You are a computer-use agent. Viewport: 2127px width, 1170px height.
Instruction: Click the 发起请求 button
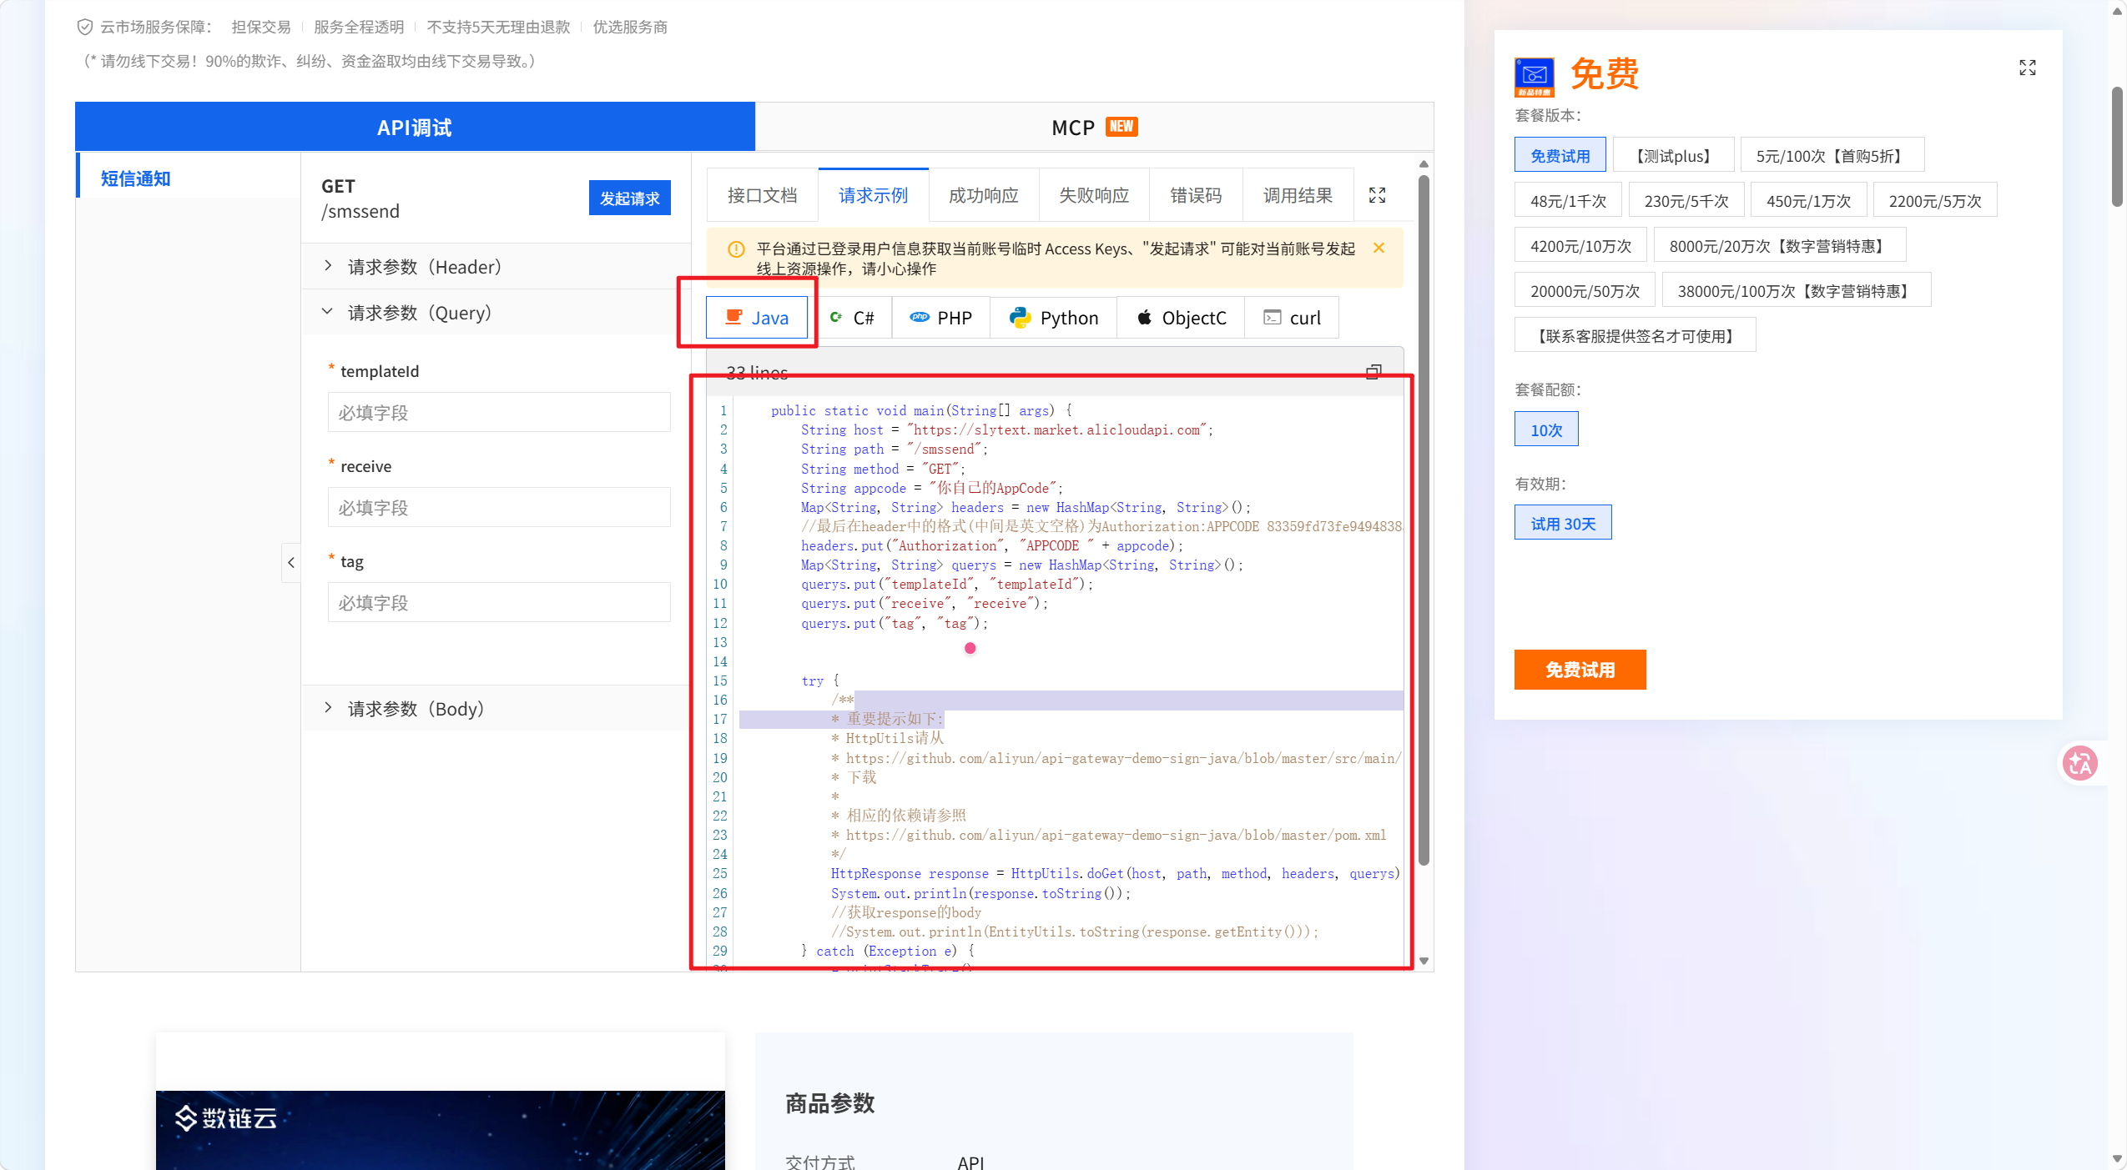tap(629, 198)
